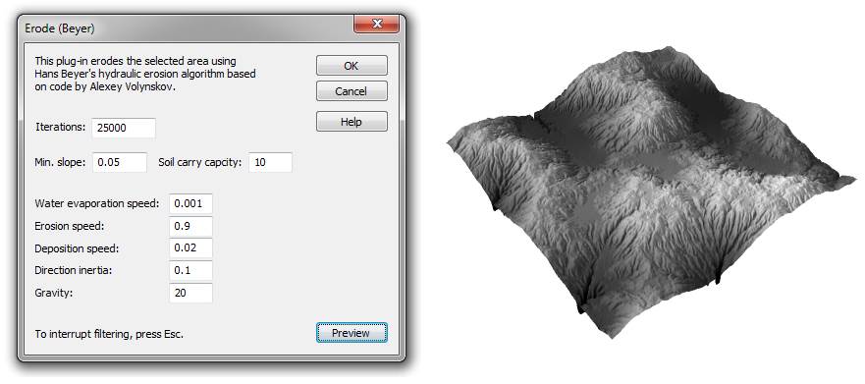Click the OK button

(351, 66)
